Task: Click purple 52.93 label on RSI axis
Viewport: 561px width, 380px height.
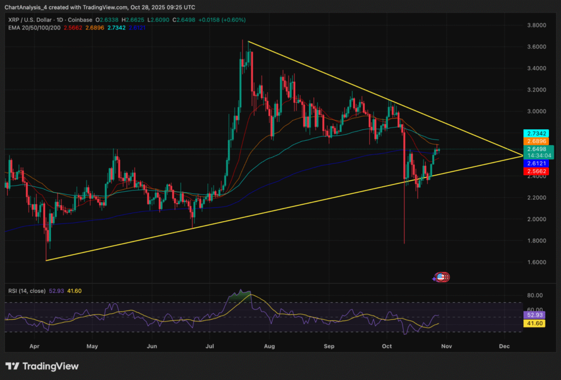Action: (x=534, y=315)
